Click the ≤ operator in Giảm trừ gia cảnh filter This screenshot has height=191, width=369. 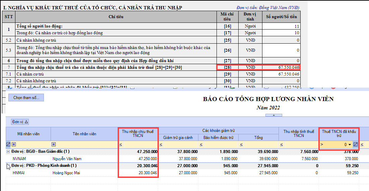click(161, 145)
